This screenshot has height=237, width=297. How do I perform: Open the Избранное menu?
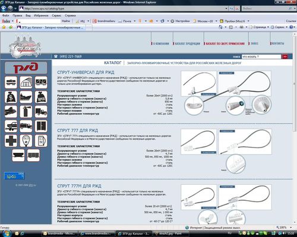(41, 15)
